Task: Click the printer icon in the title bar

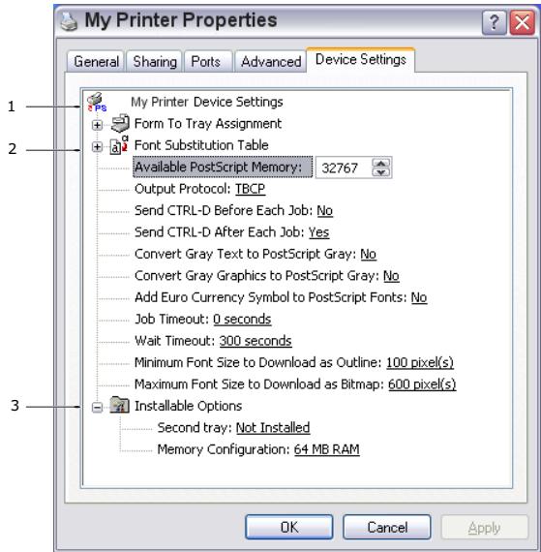Action: click(x=69, y=21)
